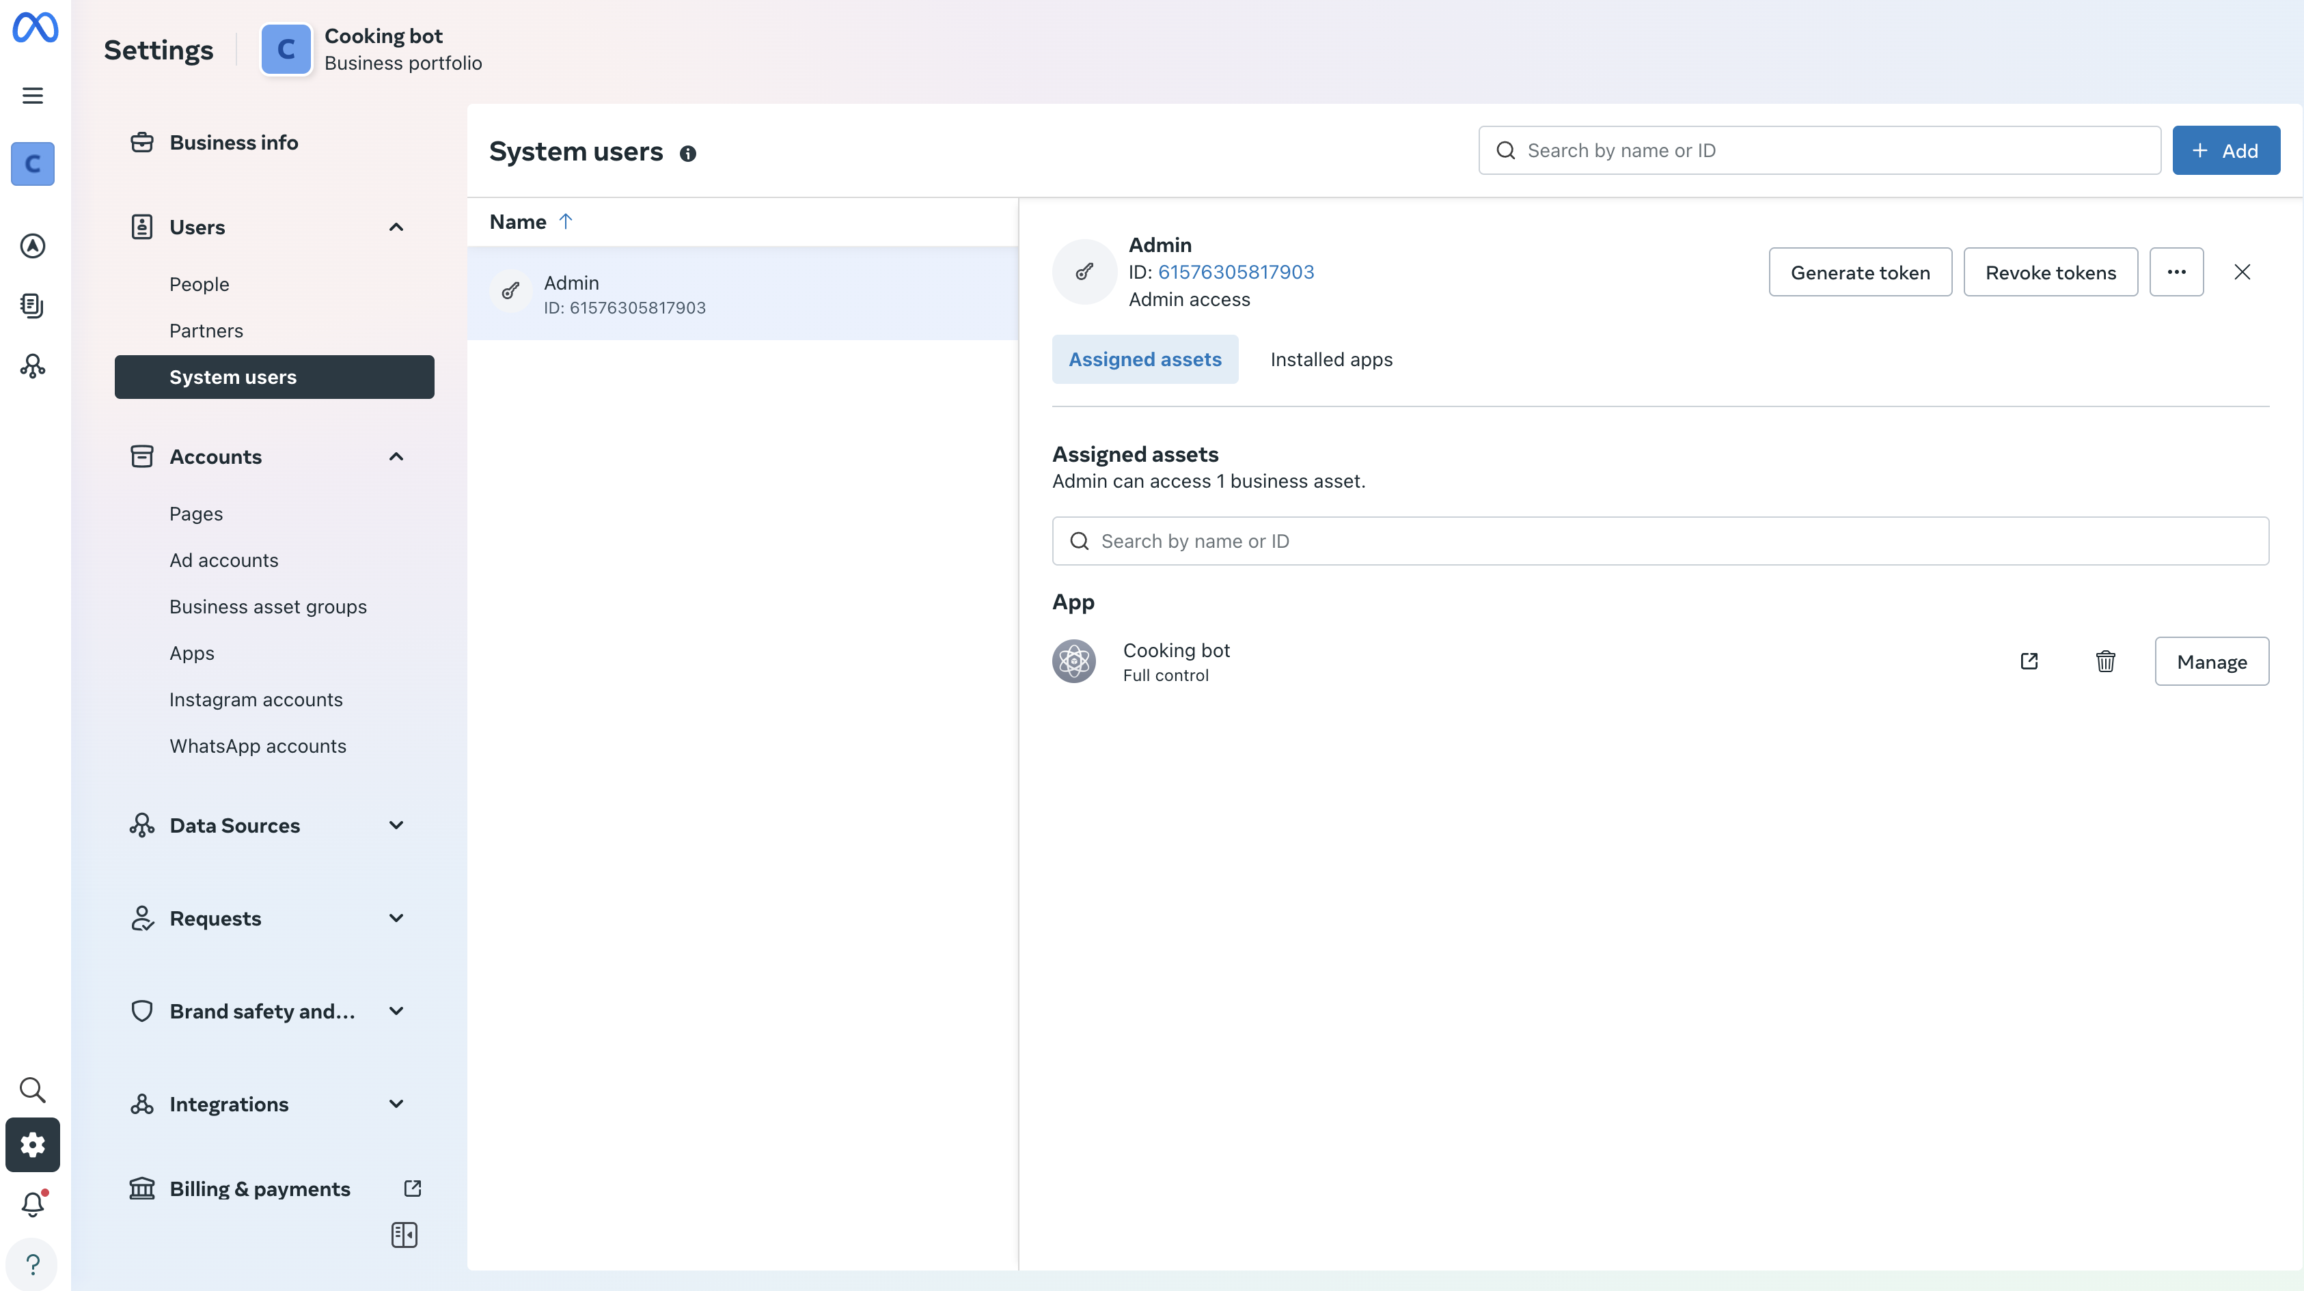Remove Cooking bot app with trash icon
This screenshot has width=2304, height=1291.
coord(2105,661)
